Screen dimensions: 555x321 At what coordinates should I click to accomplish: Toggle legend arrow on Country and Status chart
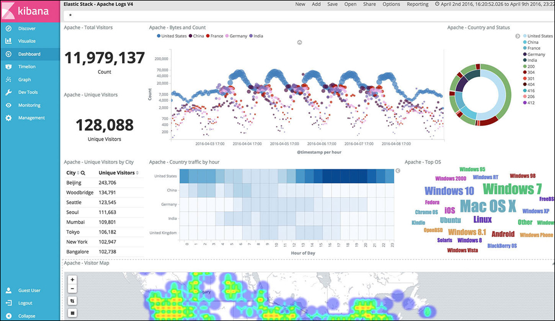518,36
